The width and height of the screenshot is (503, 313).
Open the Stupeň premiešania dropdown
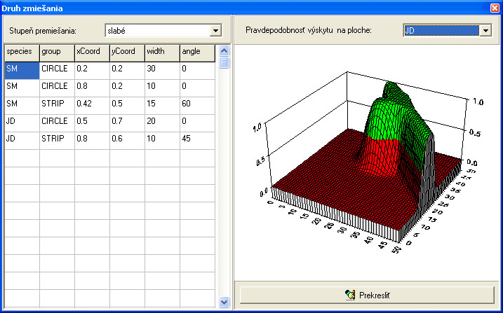(215, 31)
